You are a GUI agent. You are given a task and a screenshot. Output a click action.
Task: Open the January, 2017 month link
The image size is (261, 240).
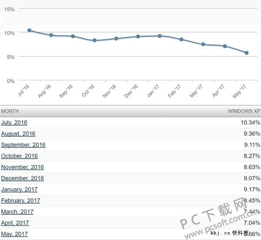point(19,190)
